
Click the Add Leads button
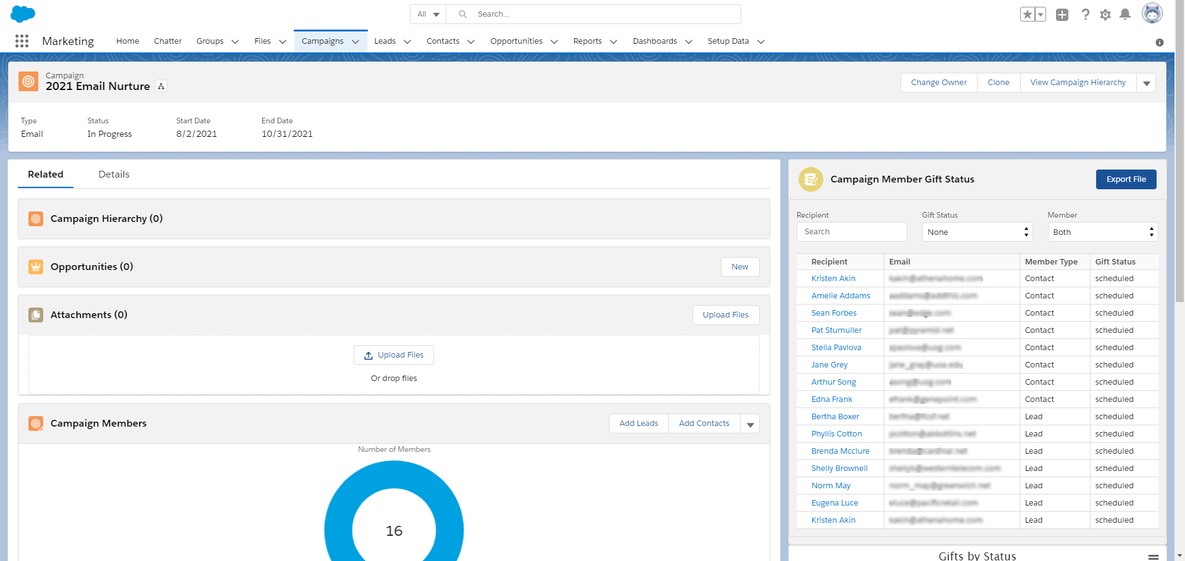pos(639,424)
